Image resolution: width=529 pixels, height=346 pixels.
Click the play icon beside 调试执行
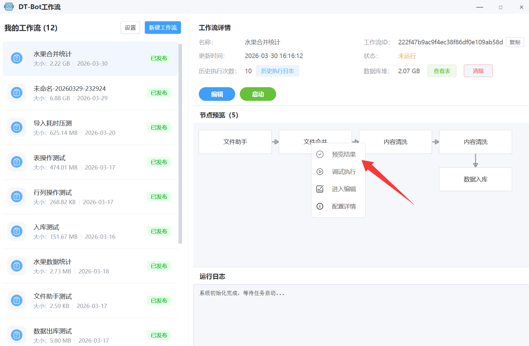320,172
